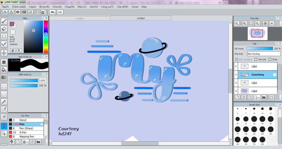Screen dimensions: 282x149
Task: Select the Lasso selection tool
Action: point(4,94)
